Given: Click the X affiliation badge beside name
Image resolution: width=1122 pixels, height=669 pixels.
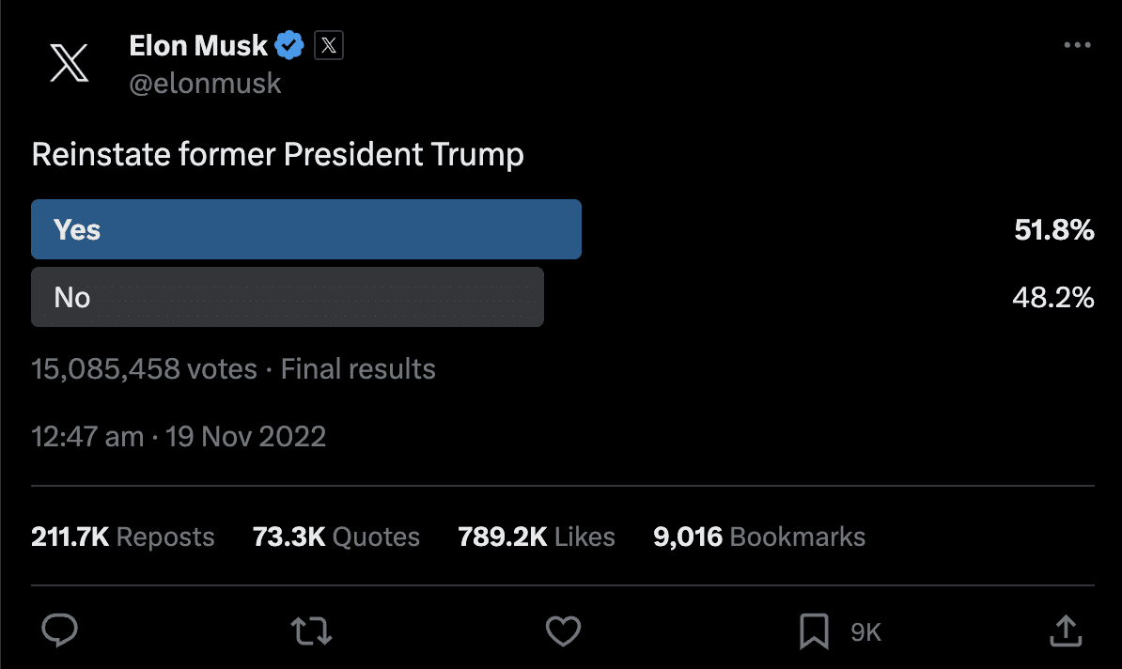Looking at the screenshot, I should point(328,45).
